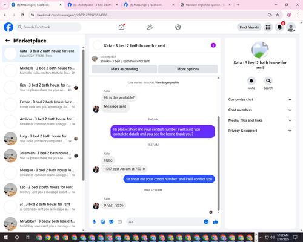Open the Groups icon in top navigation
This screenshot has height=242, width=303.
[178, 27]
